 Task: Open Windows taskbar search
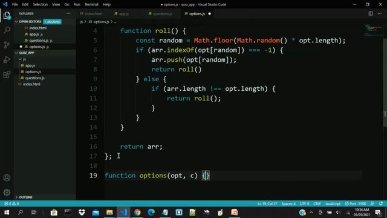pos(21,213)
